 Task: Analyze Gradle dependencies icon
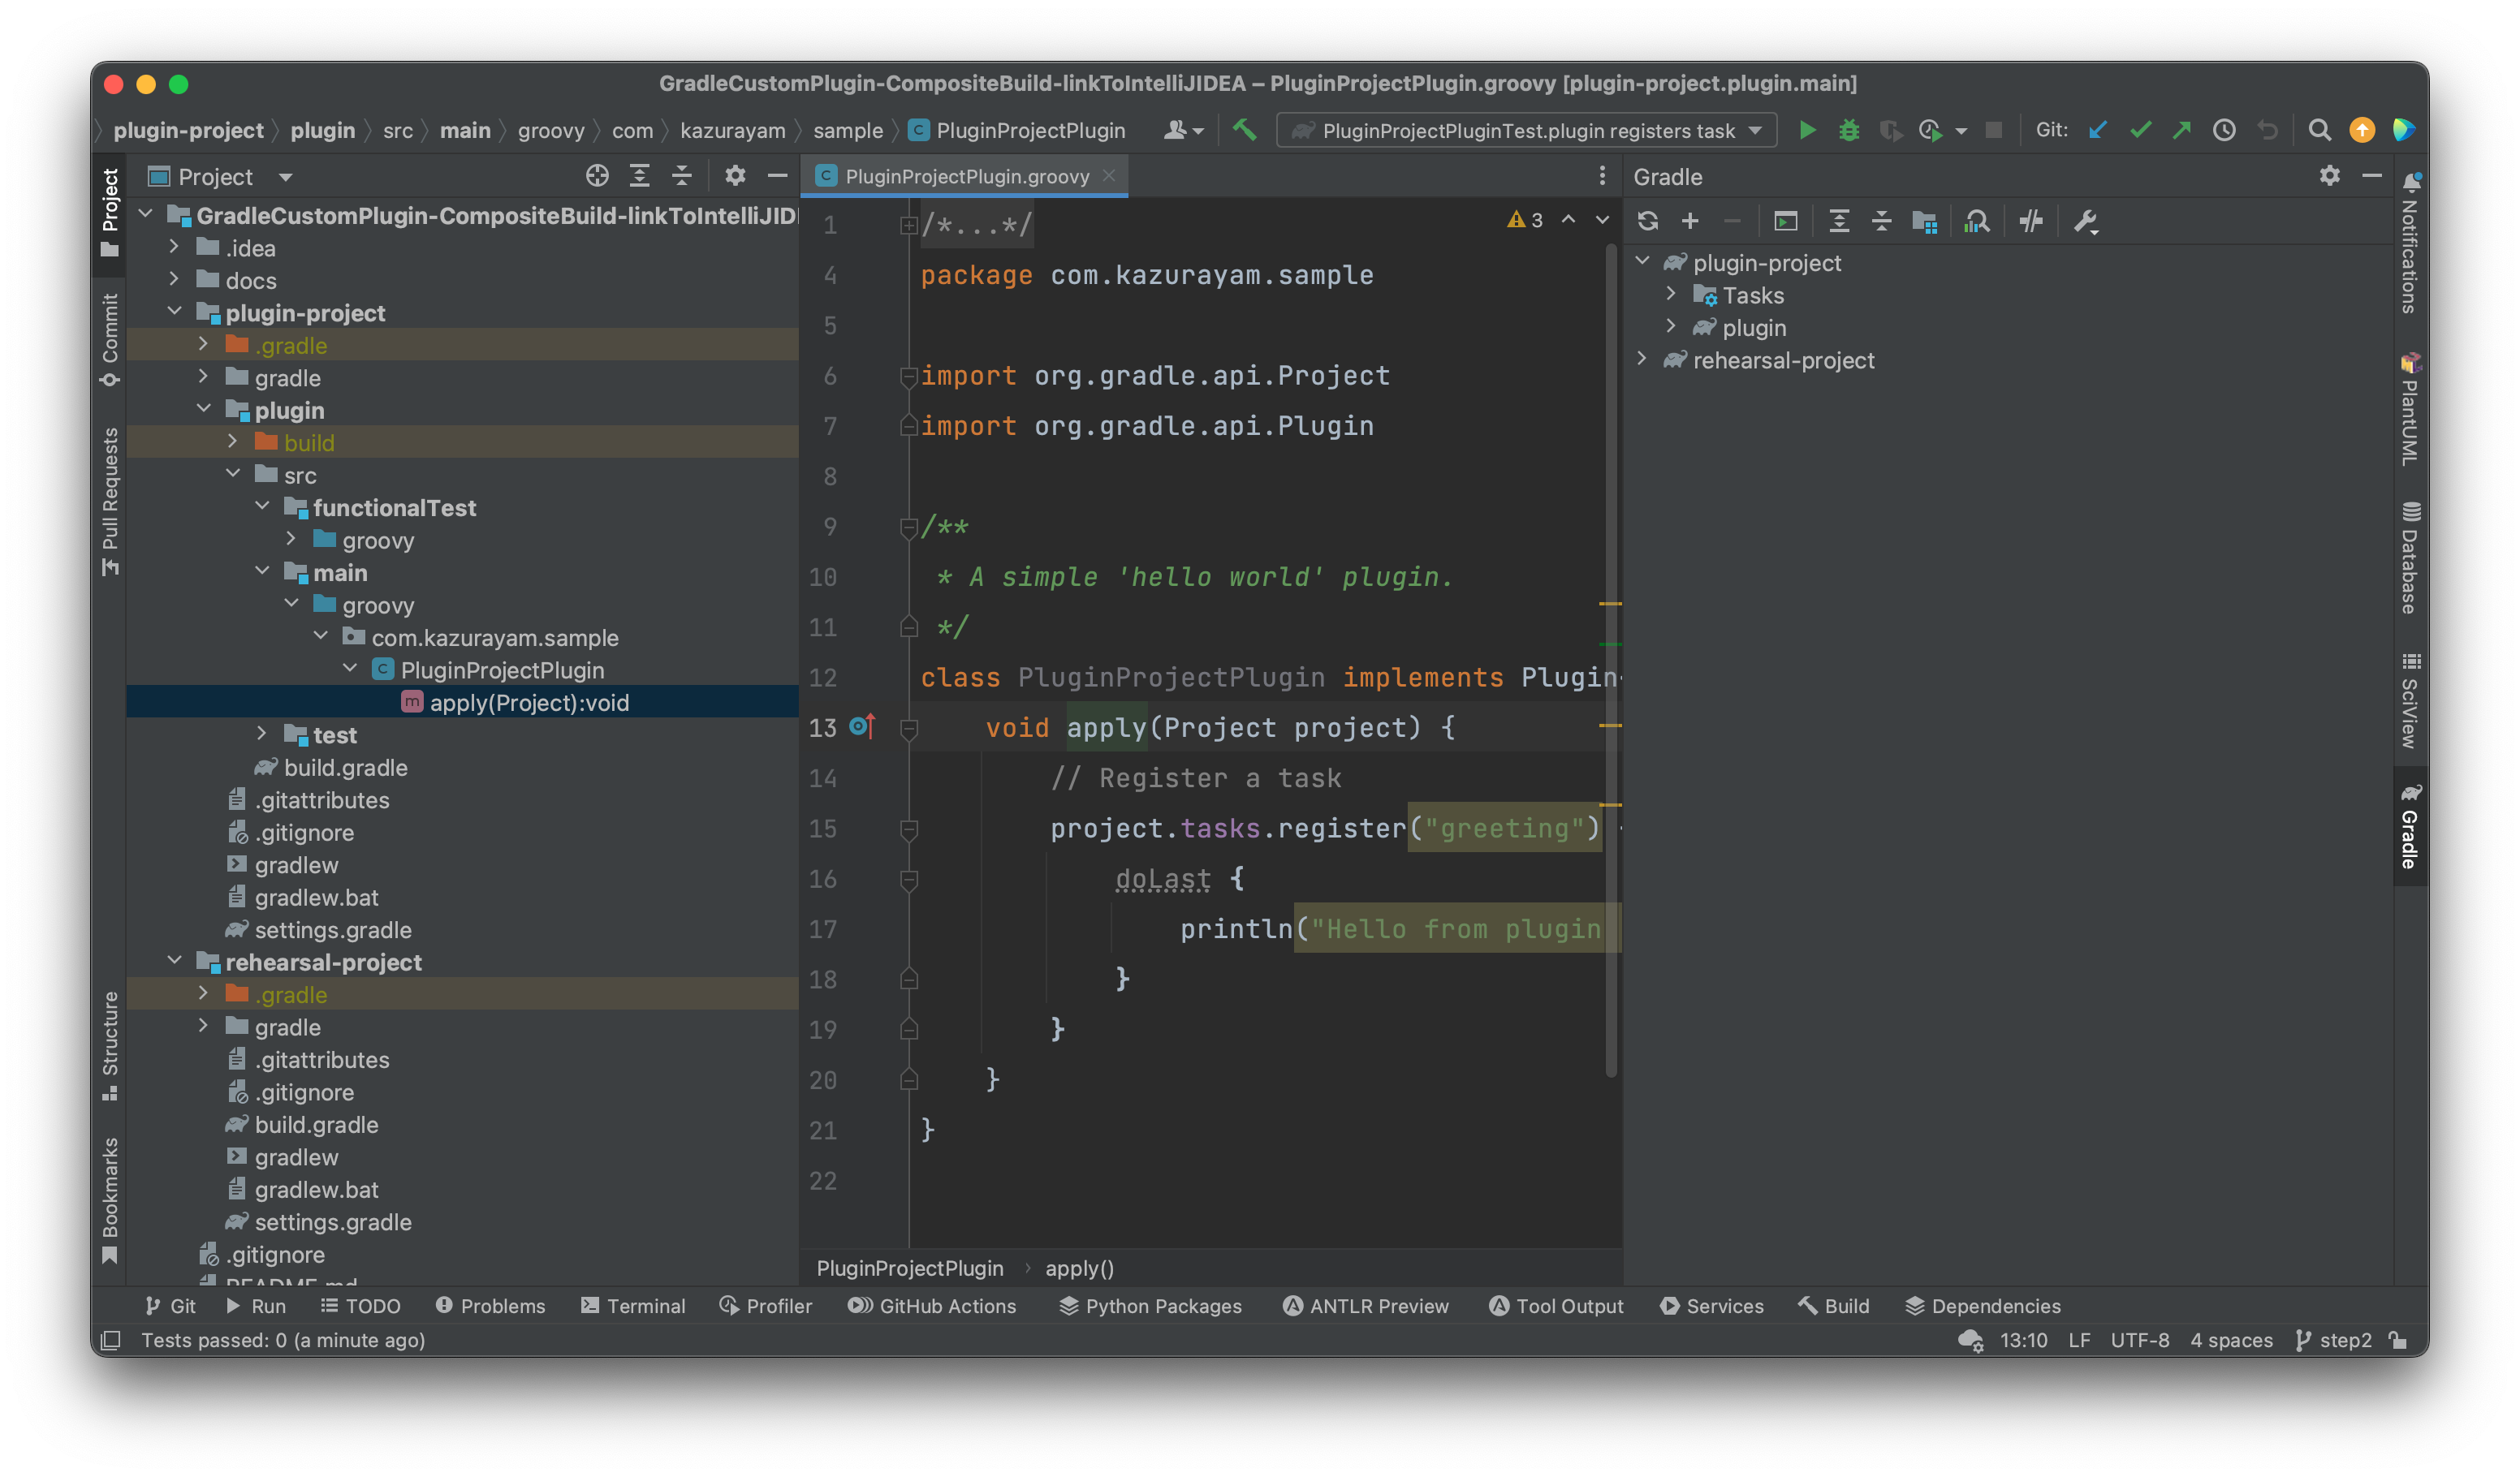coord(1976,221)
